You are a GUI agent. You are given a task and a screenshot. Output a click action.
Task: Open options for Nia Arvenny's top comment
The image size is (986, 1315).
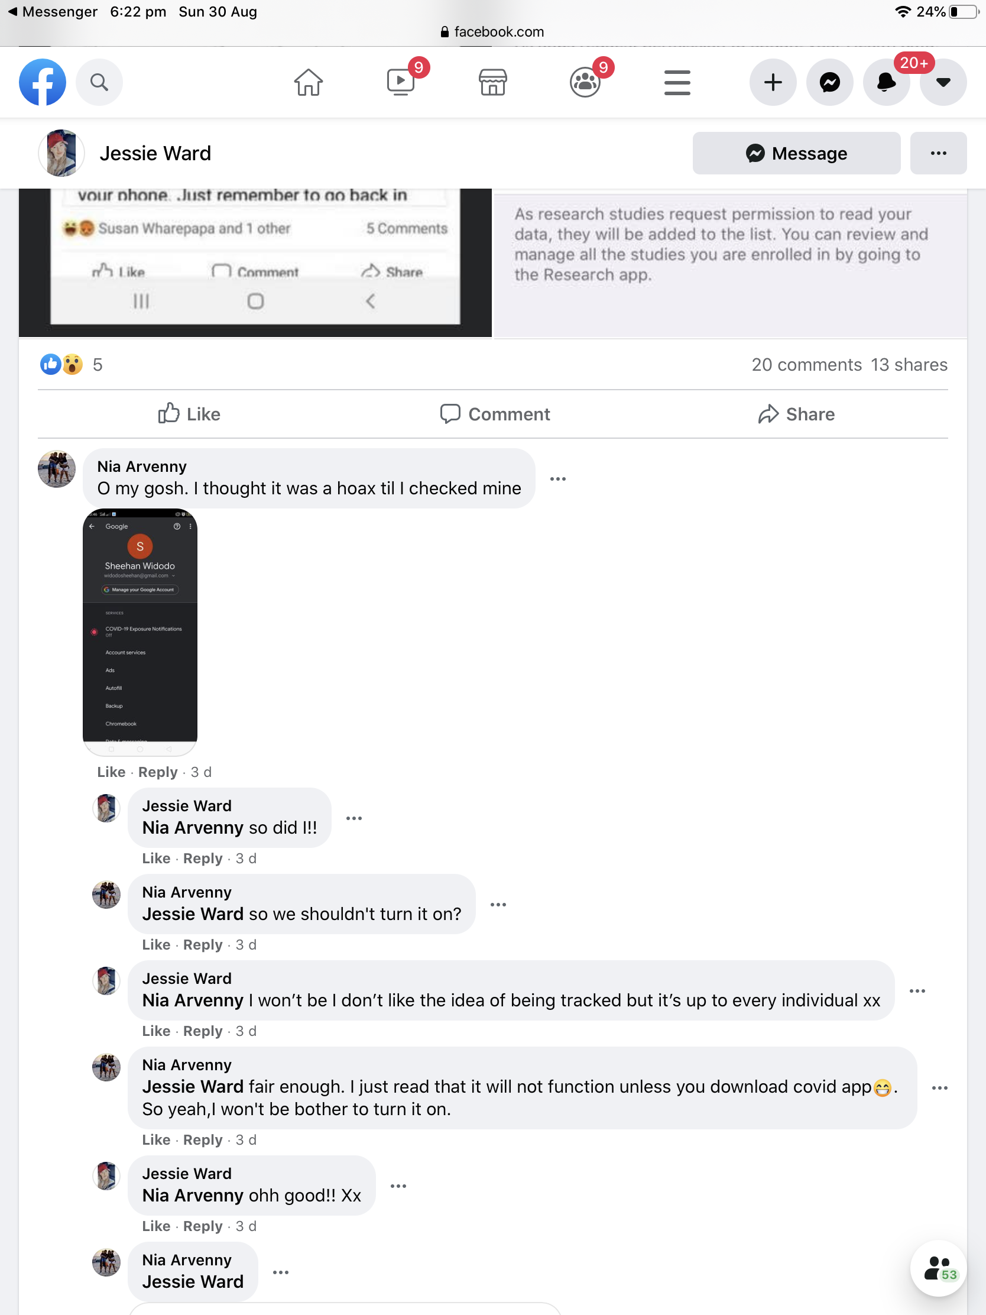557,478
